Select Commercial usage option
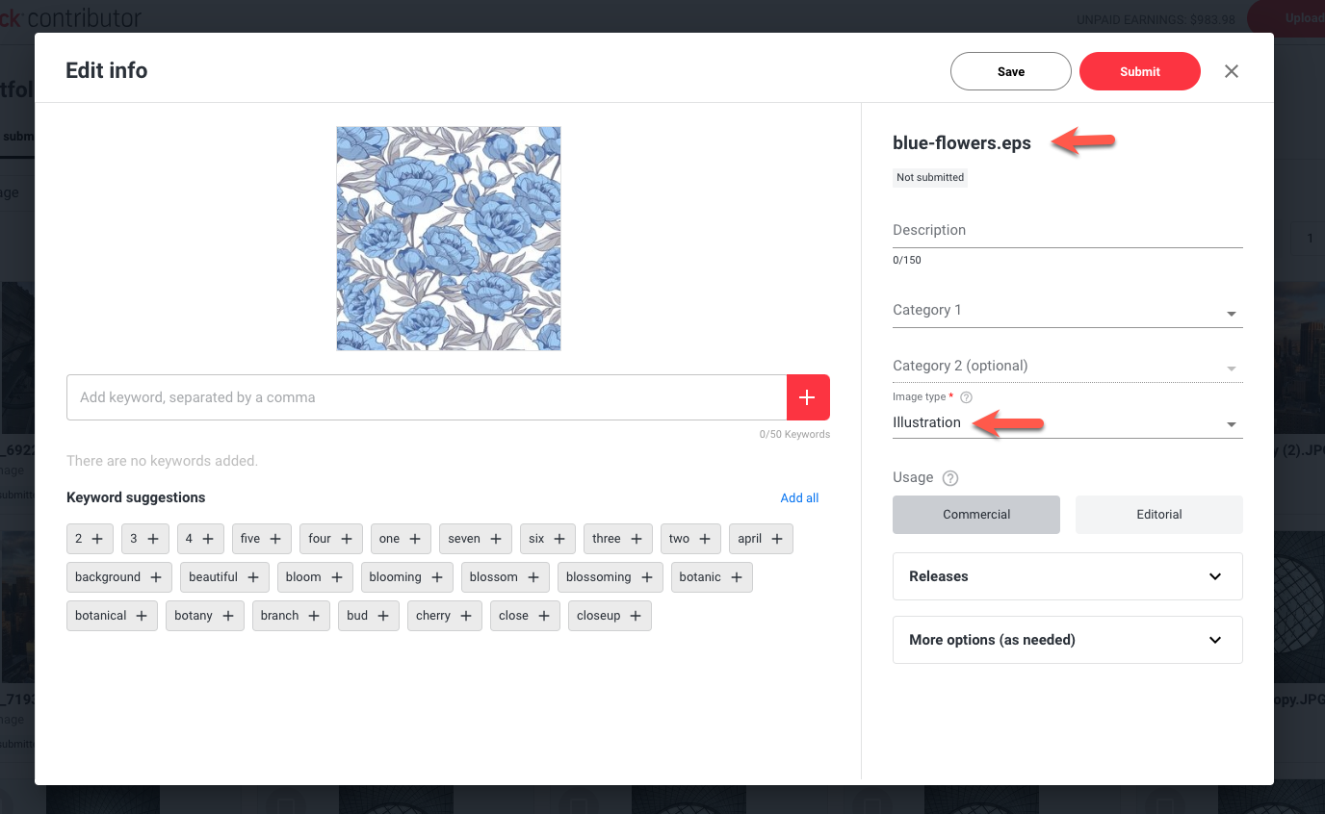Screen dimensions: 1325x814 975,515
